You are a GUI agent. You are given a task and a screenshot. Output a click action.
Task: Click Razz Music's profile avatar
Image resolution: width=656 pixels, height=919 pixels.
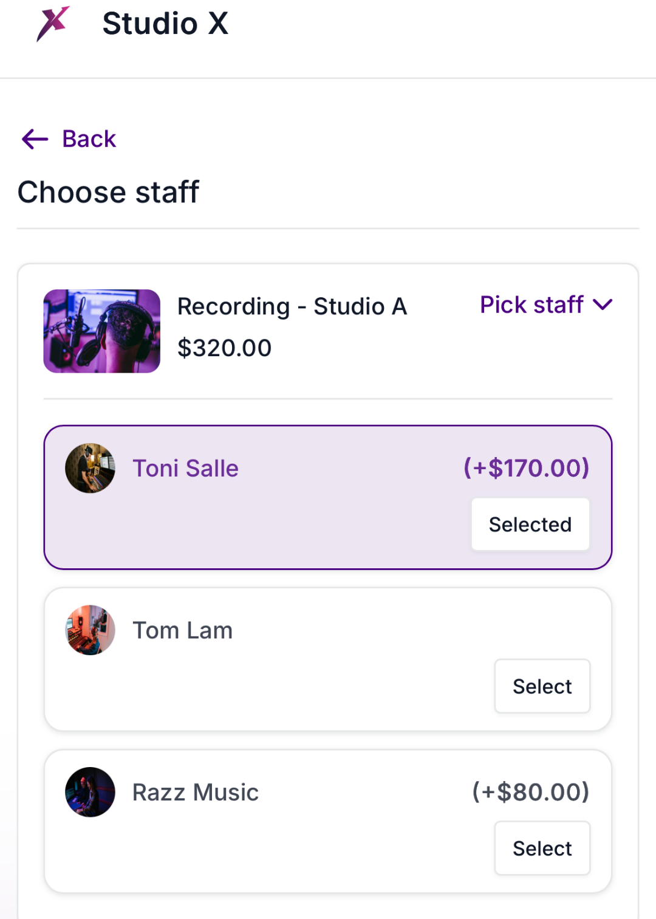[90, 792]
